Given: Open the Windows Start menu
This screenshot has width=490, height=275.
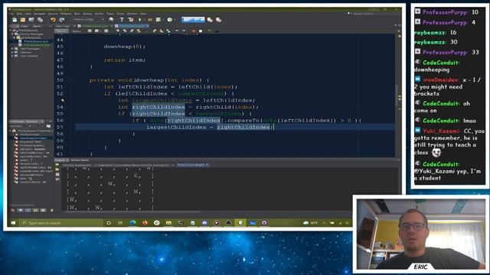Looking at the screenshot, I should click(13, 223).
